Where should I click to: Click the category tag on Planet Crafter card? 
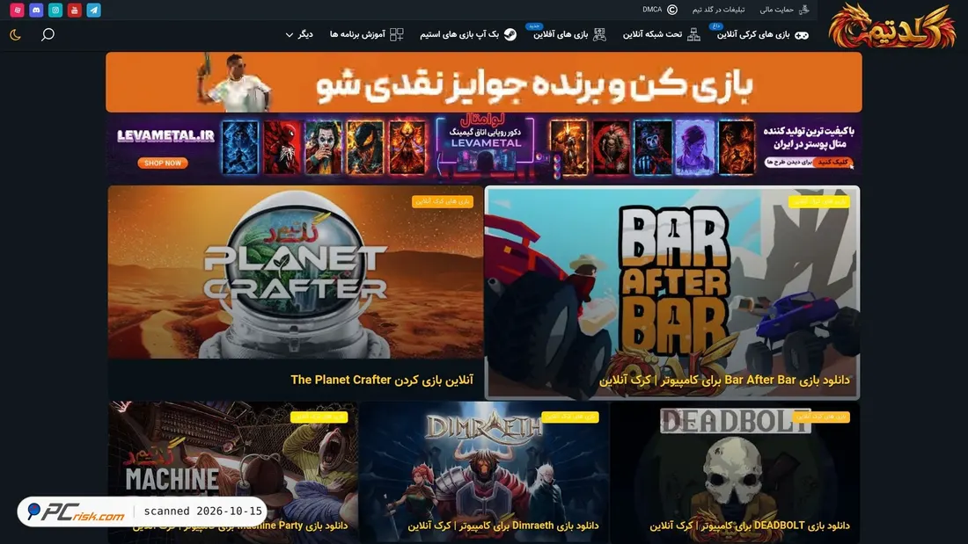tap(443, 201)
